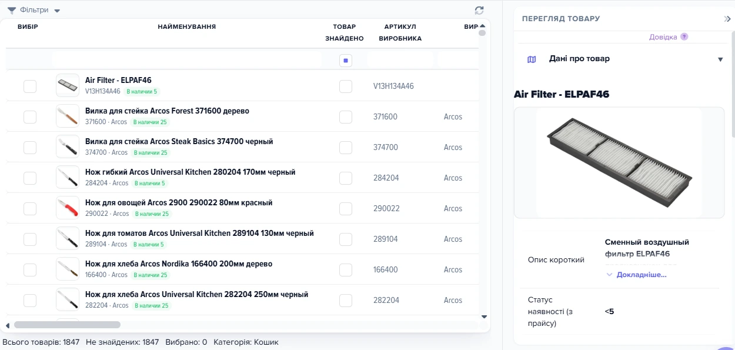Select the Steak Basics 374700 row
Viewport: 735px width, 350px height.
click(30, 148)
